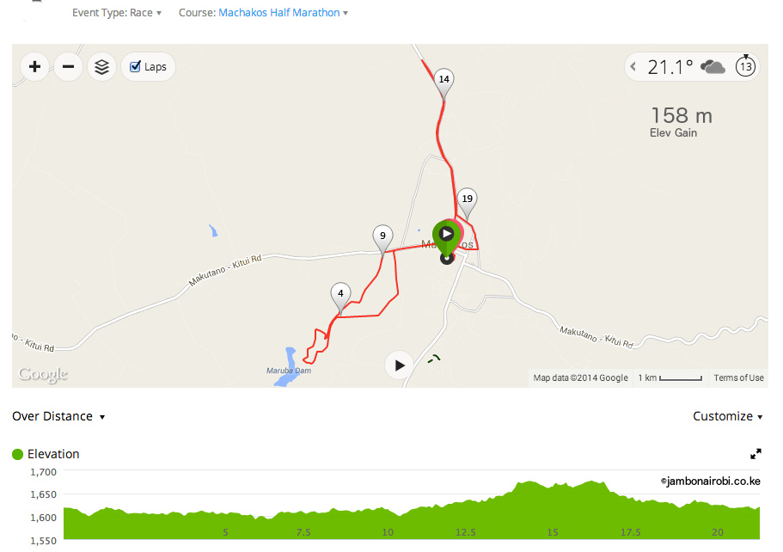Click lap marker 4 pin
This screenshot has width=783, height=552.
click(x=340, y=297)
